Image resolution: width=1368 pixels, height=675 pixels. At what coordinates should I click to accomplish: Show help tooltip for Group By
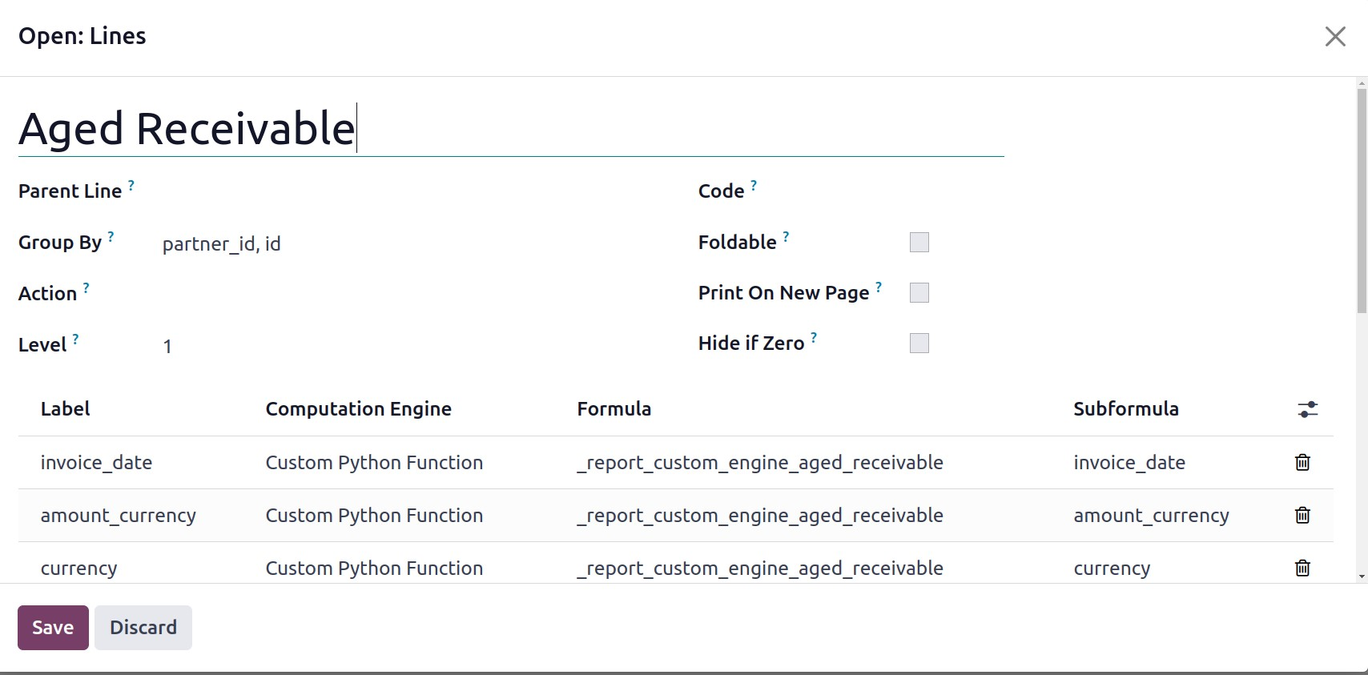(x=111, y=237)
